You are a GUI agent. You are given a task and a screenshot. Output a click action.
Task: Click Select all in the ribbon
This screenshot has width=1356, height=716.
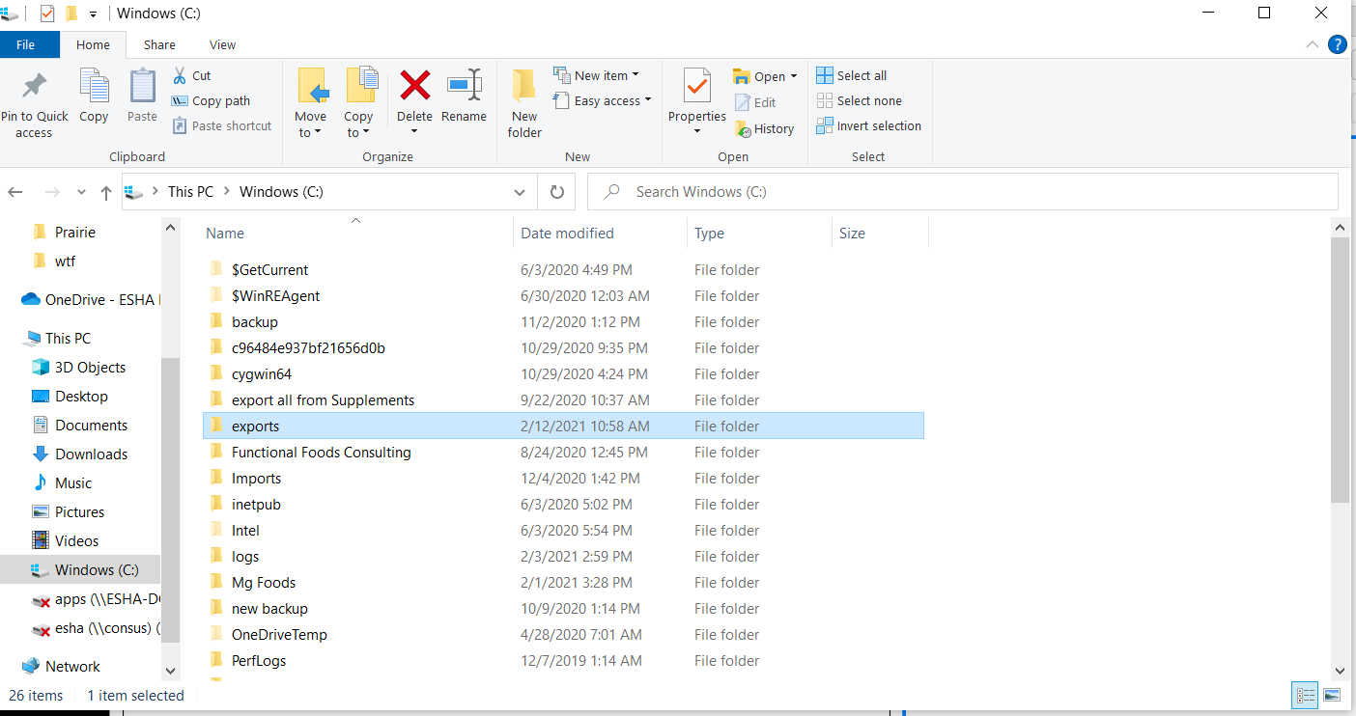tap(852, 74)
